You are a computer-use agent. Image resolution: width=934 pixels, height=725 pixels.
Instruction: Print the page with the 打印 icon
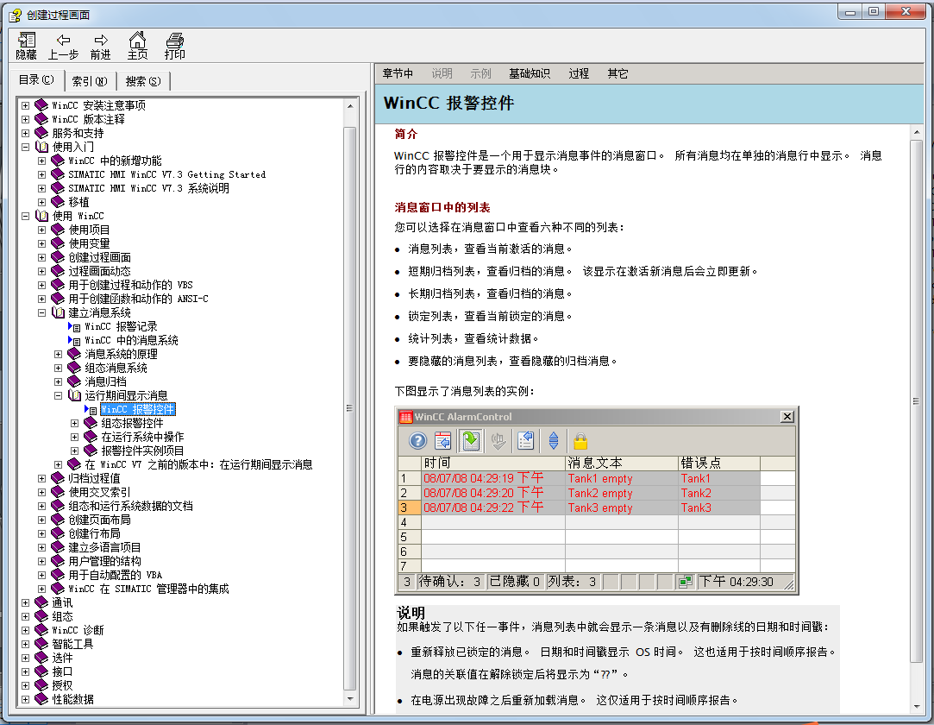click(174, 40)
